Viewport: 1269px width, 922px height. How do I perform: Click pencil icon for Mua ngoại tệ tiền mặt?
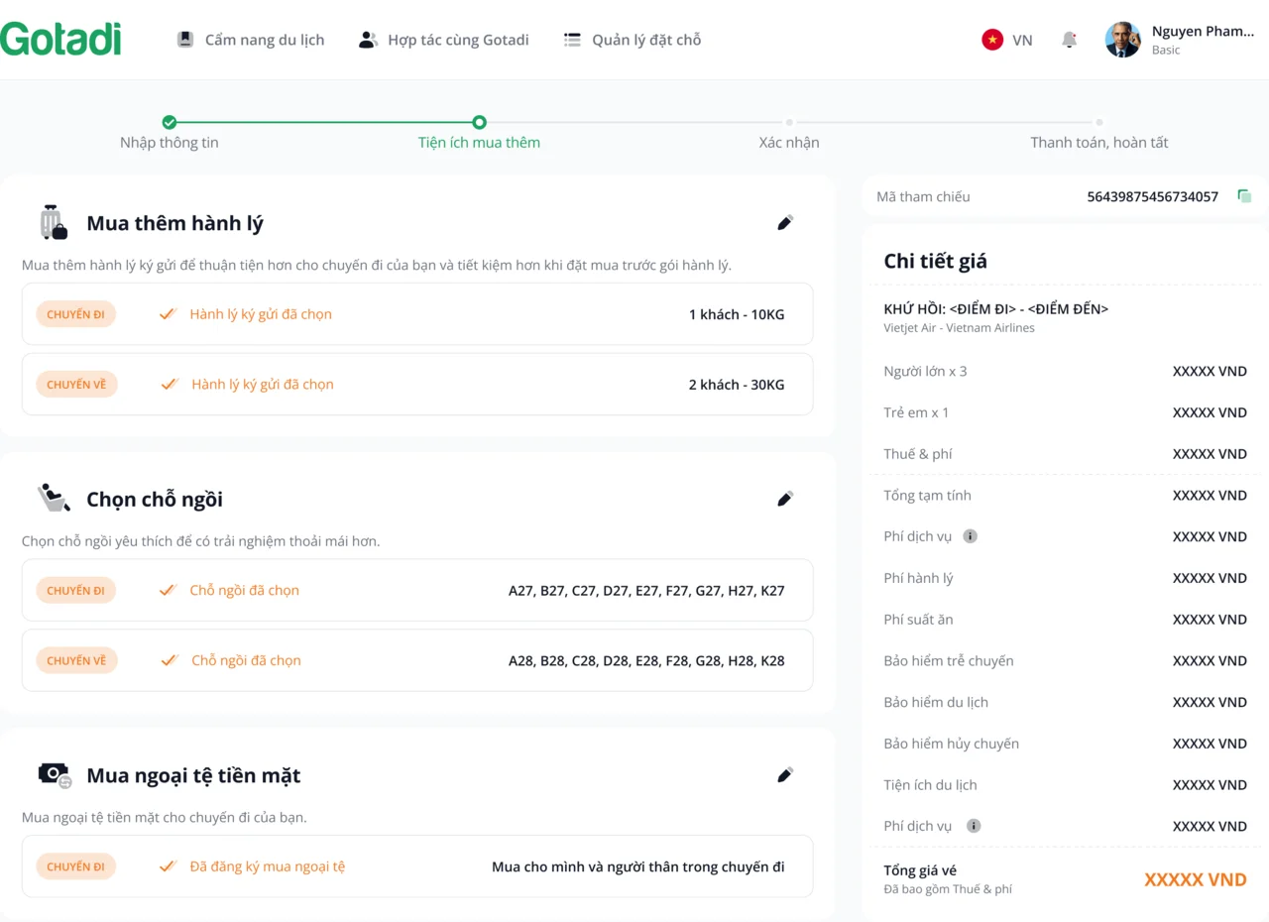pos(785,775)
